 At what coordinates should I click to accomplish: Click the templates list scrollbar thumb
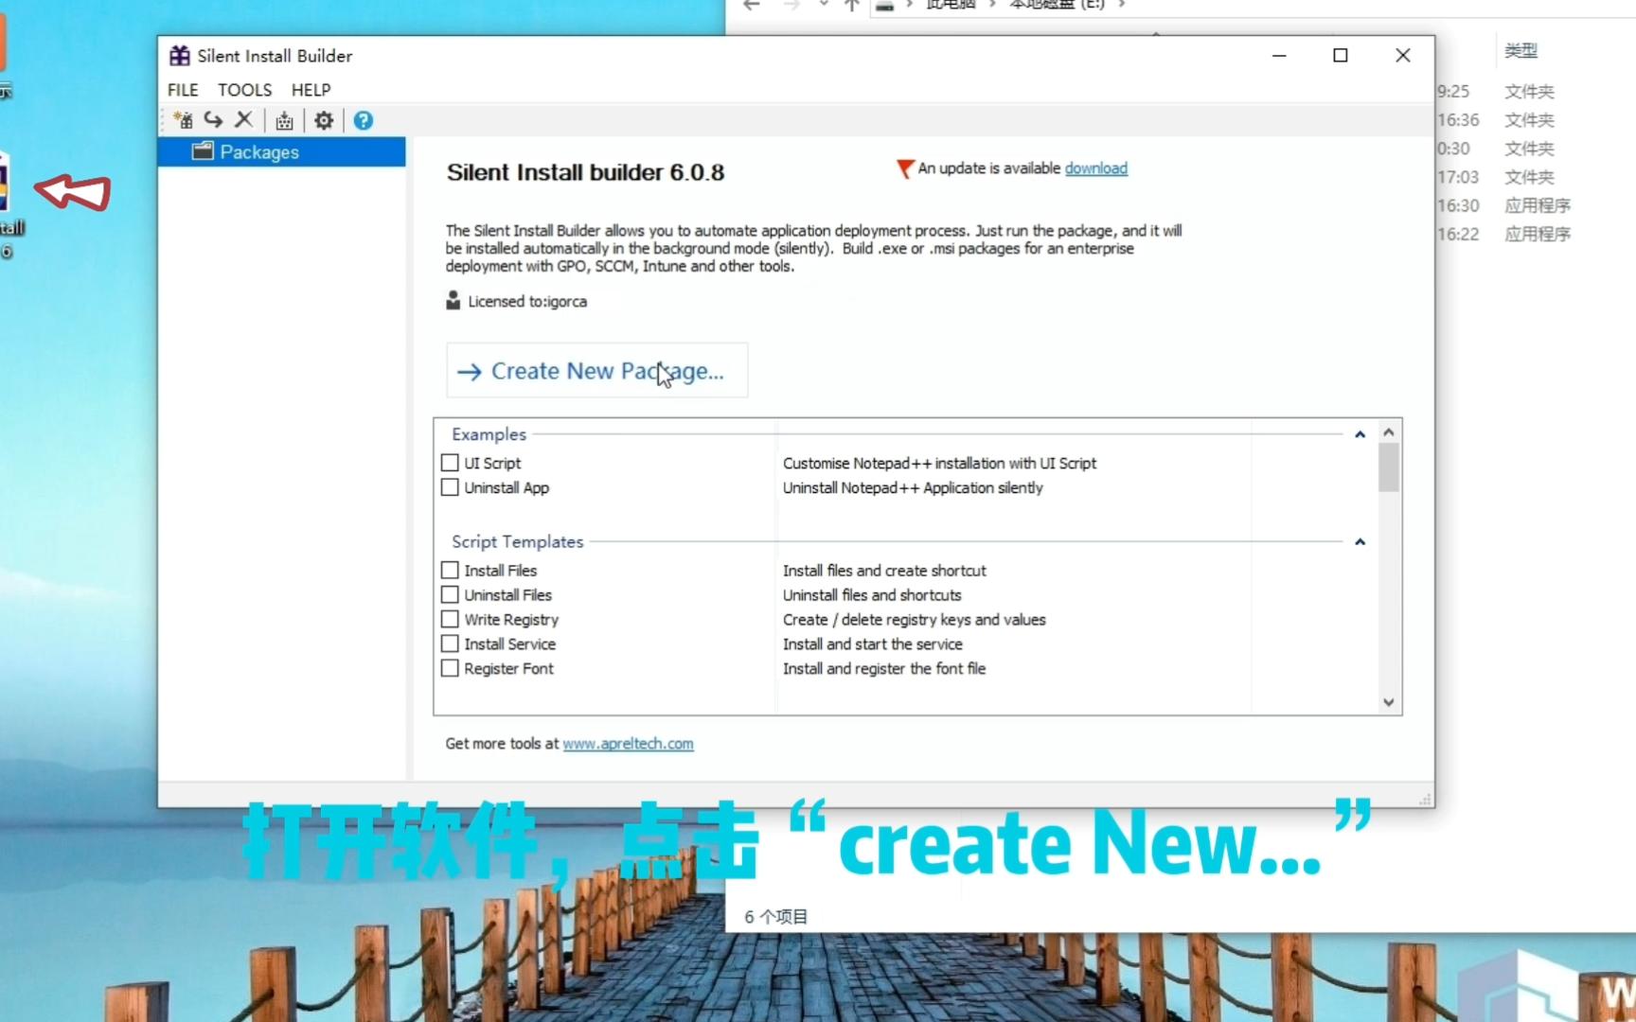1389,467
